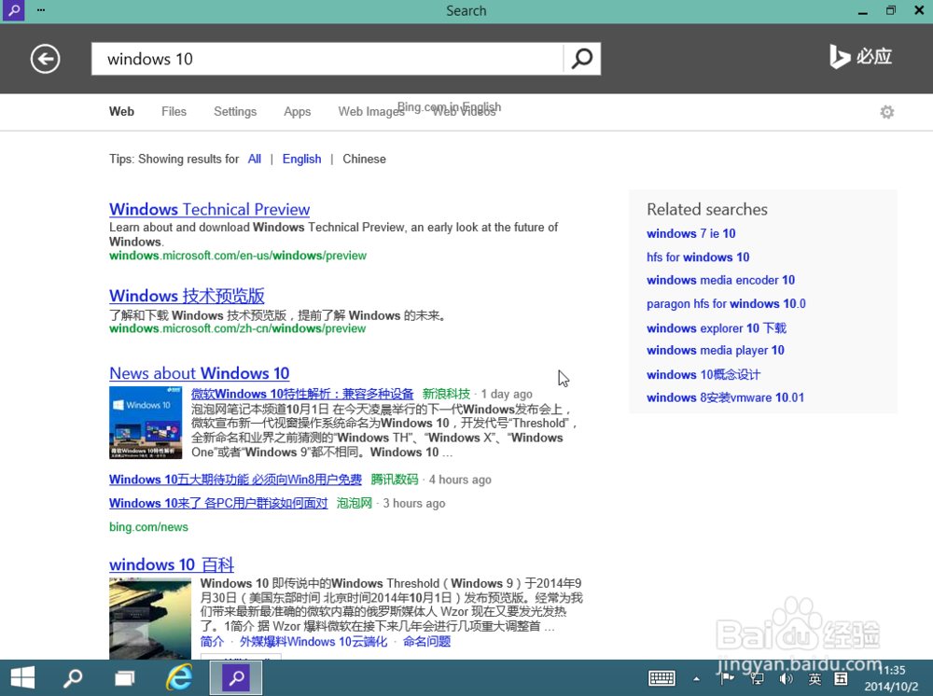The image size is (933, 696).
Task: Open related search windows 7 ie 10
Action: [690, 233]
